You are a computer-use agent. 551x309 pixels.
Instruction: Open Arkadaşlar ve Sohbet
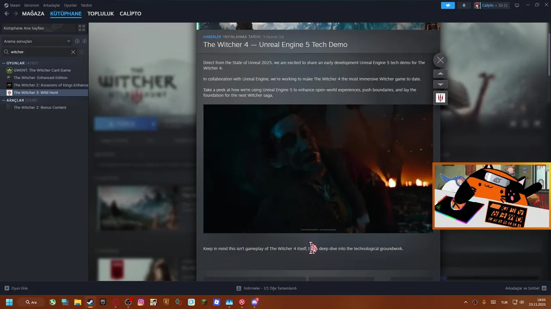(x=526, y=288)
